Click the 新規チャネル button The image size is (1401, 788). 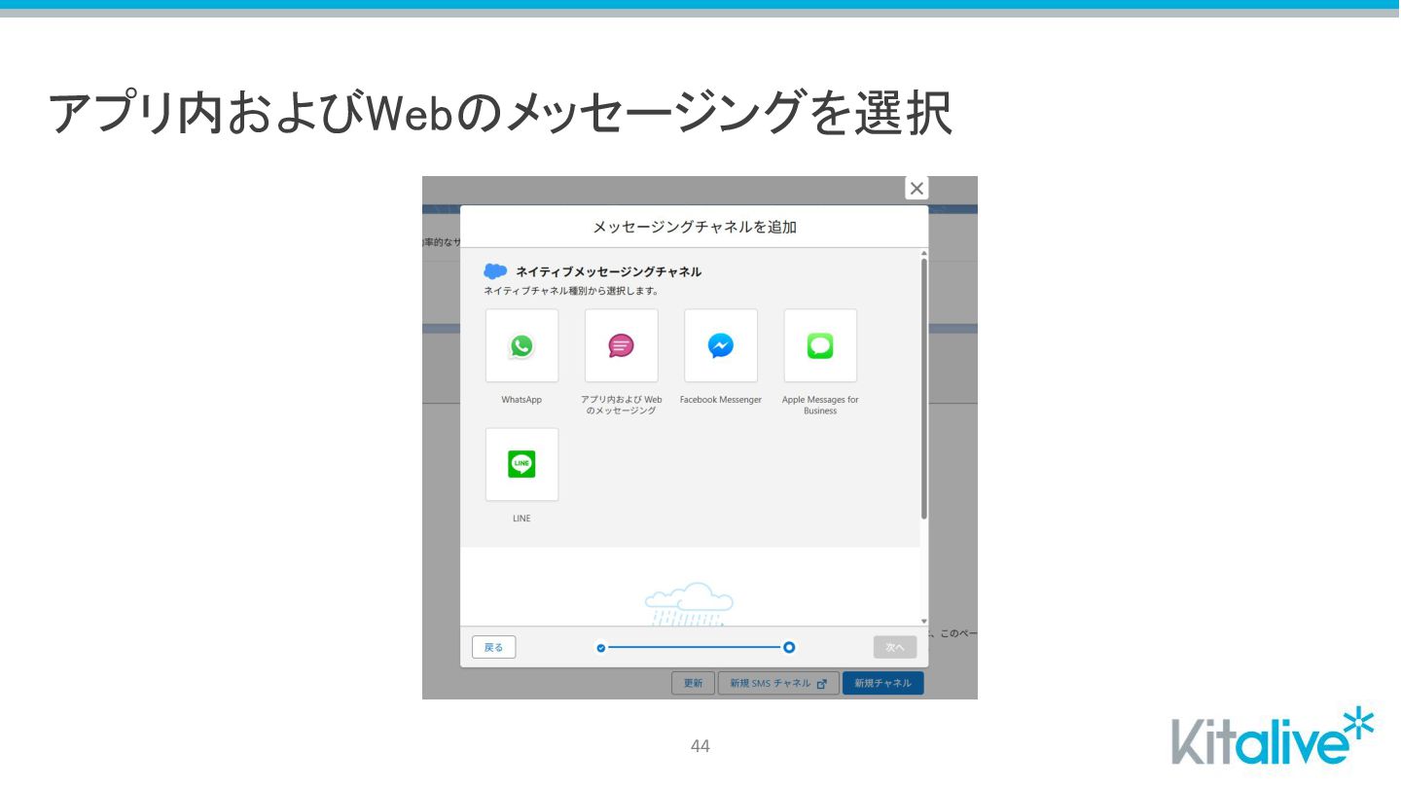pyautogui.click(x=883, y=683)
